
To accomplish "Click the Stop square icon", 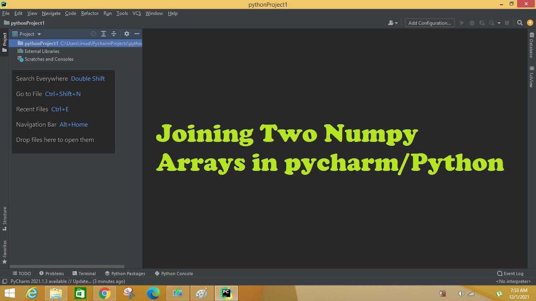I will 507,23.
